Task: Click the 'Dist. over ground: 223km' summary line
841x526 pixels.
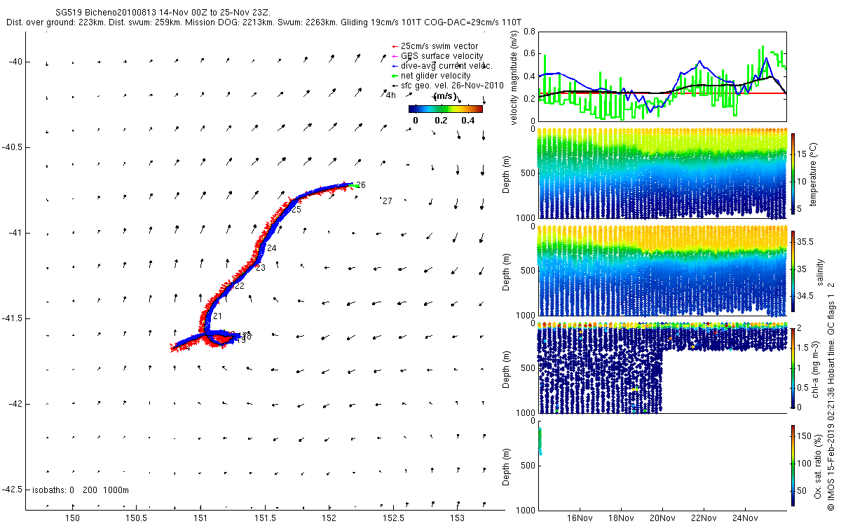Action: tap(263, 22)
